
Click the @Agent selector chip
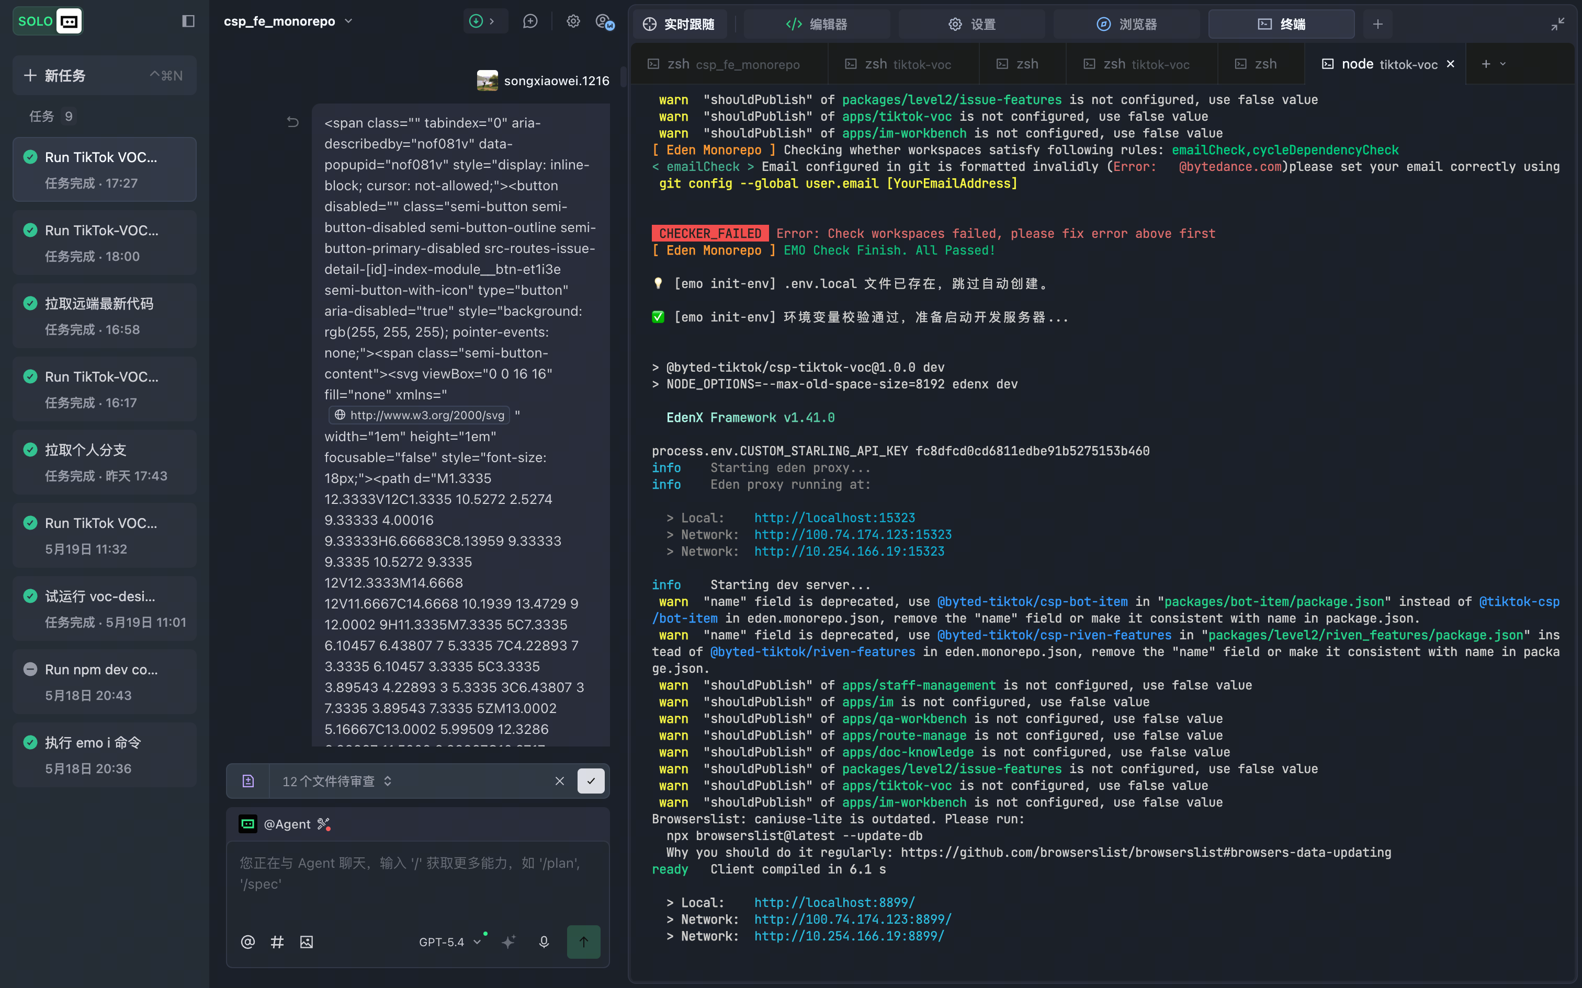click(275, 824)
